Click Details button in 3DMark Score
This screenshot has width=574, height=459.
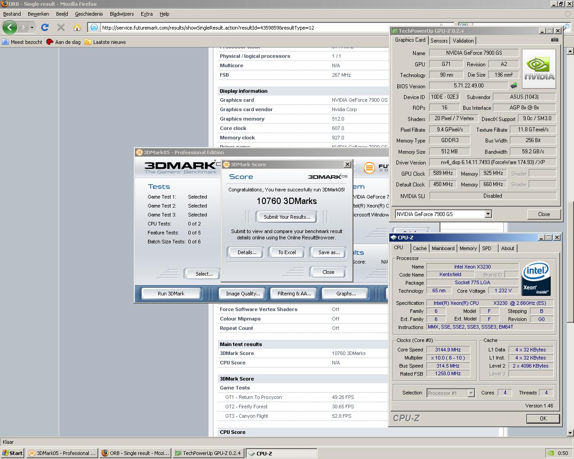click(x=247, y=252)
